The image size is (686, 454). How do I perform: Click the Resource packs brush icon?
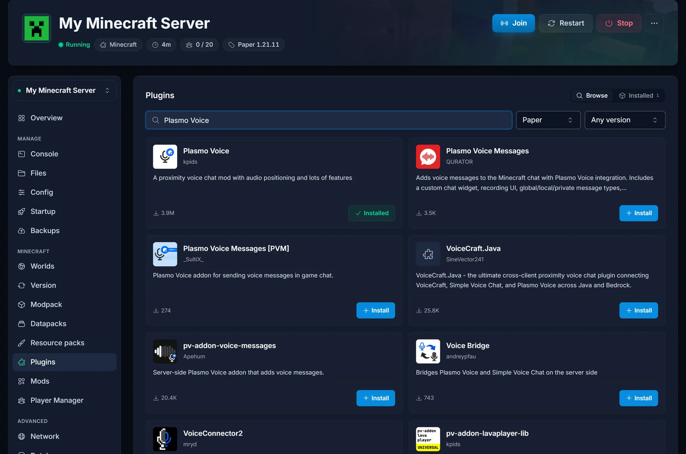(x=21, y=343)
